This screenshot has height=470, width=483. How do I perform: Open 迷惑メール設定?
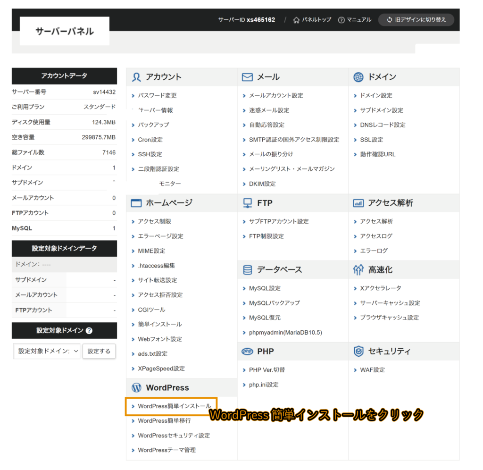coord(269,110)
